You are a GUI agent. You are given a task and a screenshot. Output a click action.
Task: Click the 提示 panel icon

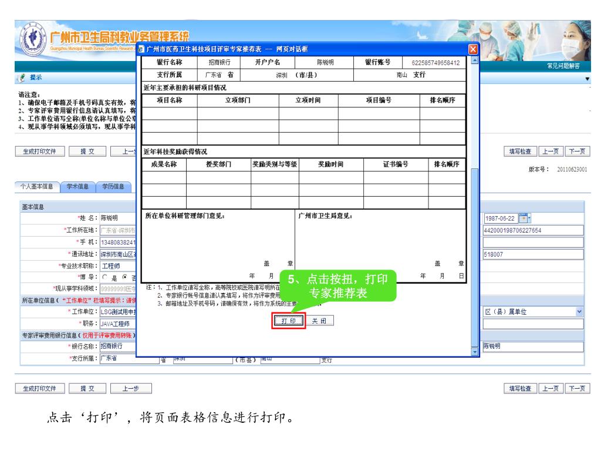pos(22,78)
